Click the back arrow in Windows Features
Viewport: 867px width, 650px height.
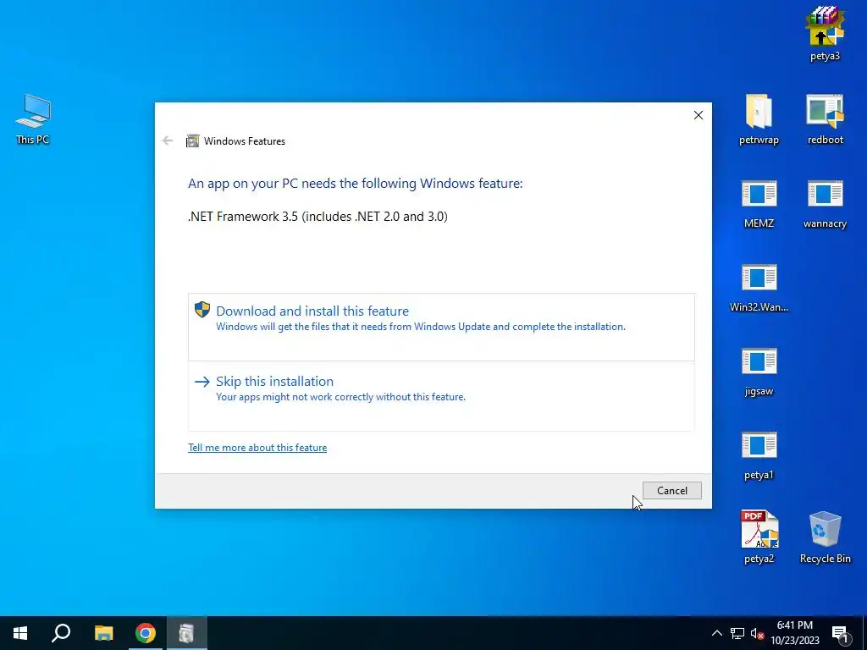pyautogui.click(x=168, y=141)
